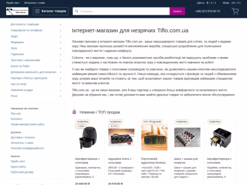Expand chevron next to Медицина
The image size is (247, 185).
click(x=60, y=42)
